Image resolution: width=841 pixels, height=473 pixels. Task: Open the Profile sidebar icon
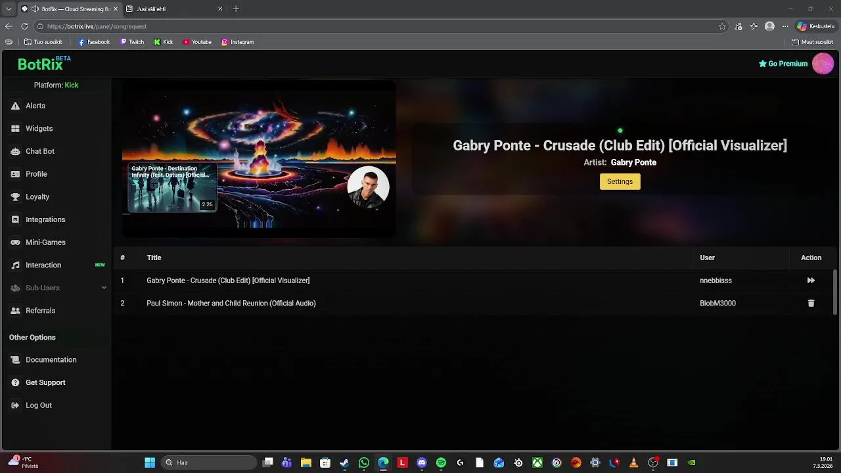pyautogui.click(x=15, y=174)
